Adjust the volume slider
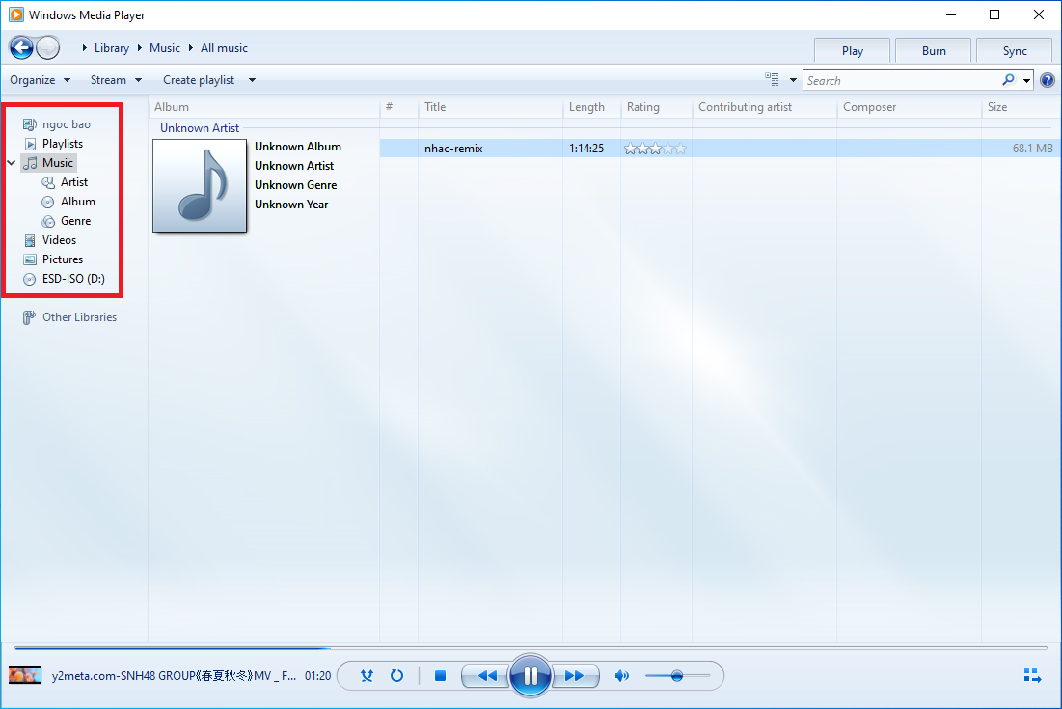Screen dimensions: 1062x709 point(677,676)
